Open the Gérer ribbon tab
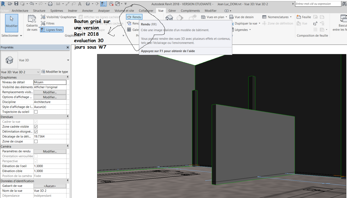 (172, 11)
